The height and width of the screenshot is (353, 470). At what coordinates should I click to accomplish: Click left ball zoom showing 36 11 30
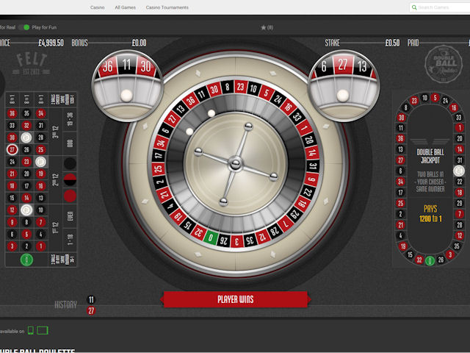click(127, 86)
